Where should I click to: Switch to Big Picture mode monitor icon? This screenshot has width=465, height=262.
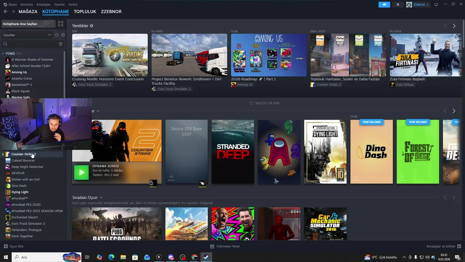pos(436,4)
